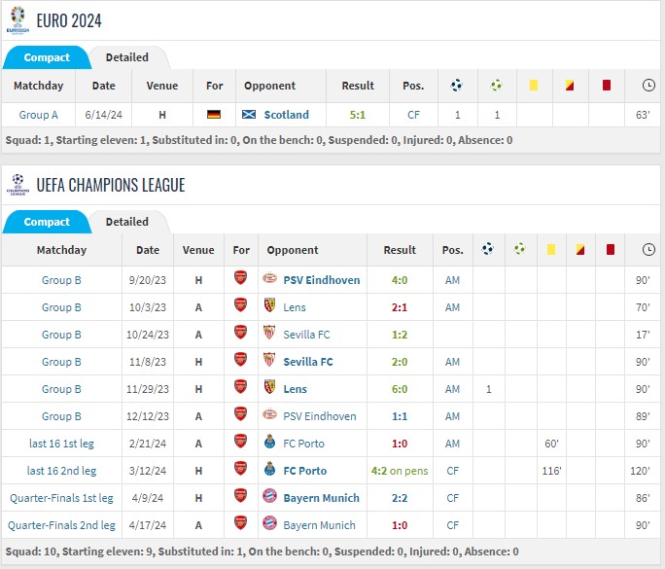665x569 pixels.
Task: Click Lens crest in 11/29/23 row
Action: (269, 387)
